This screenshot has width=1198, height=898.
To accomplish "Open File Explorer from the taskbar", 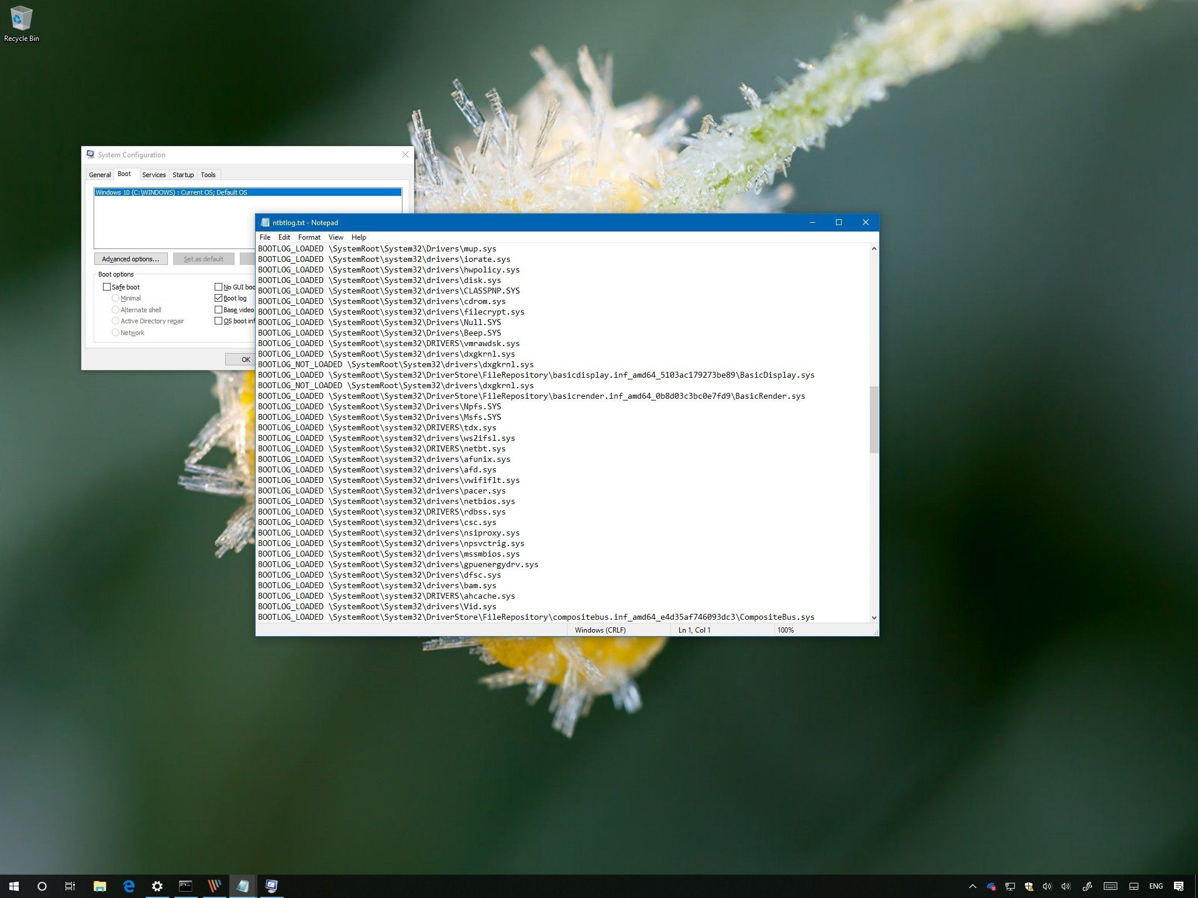I will tap(99, 886).
